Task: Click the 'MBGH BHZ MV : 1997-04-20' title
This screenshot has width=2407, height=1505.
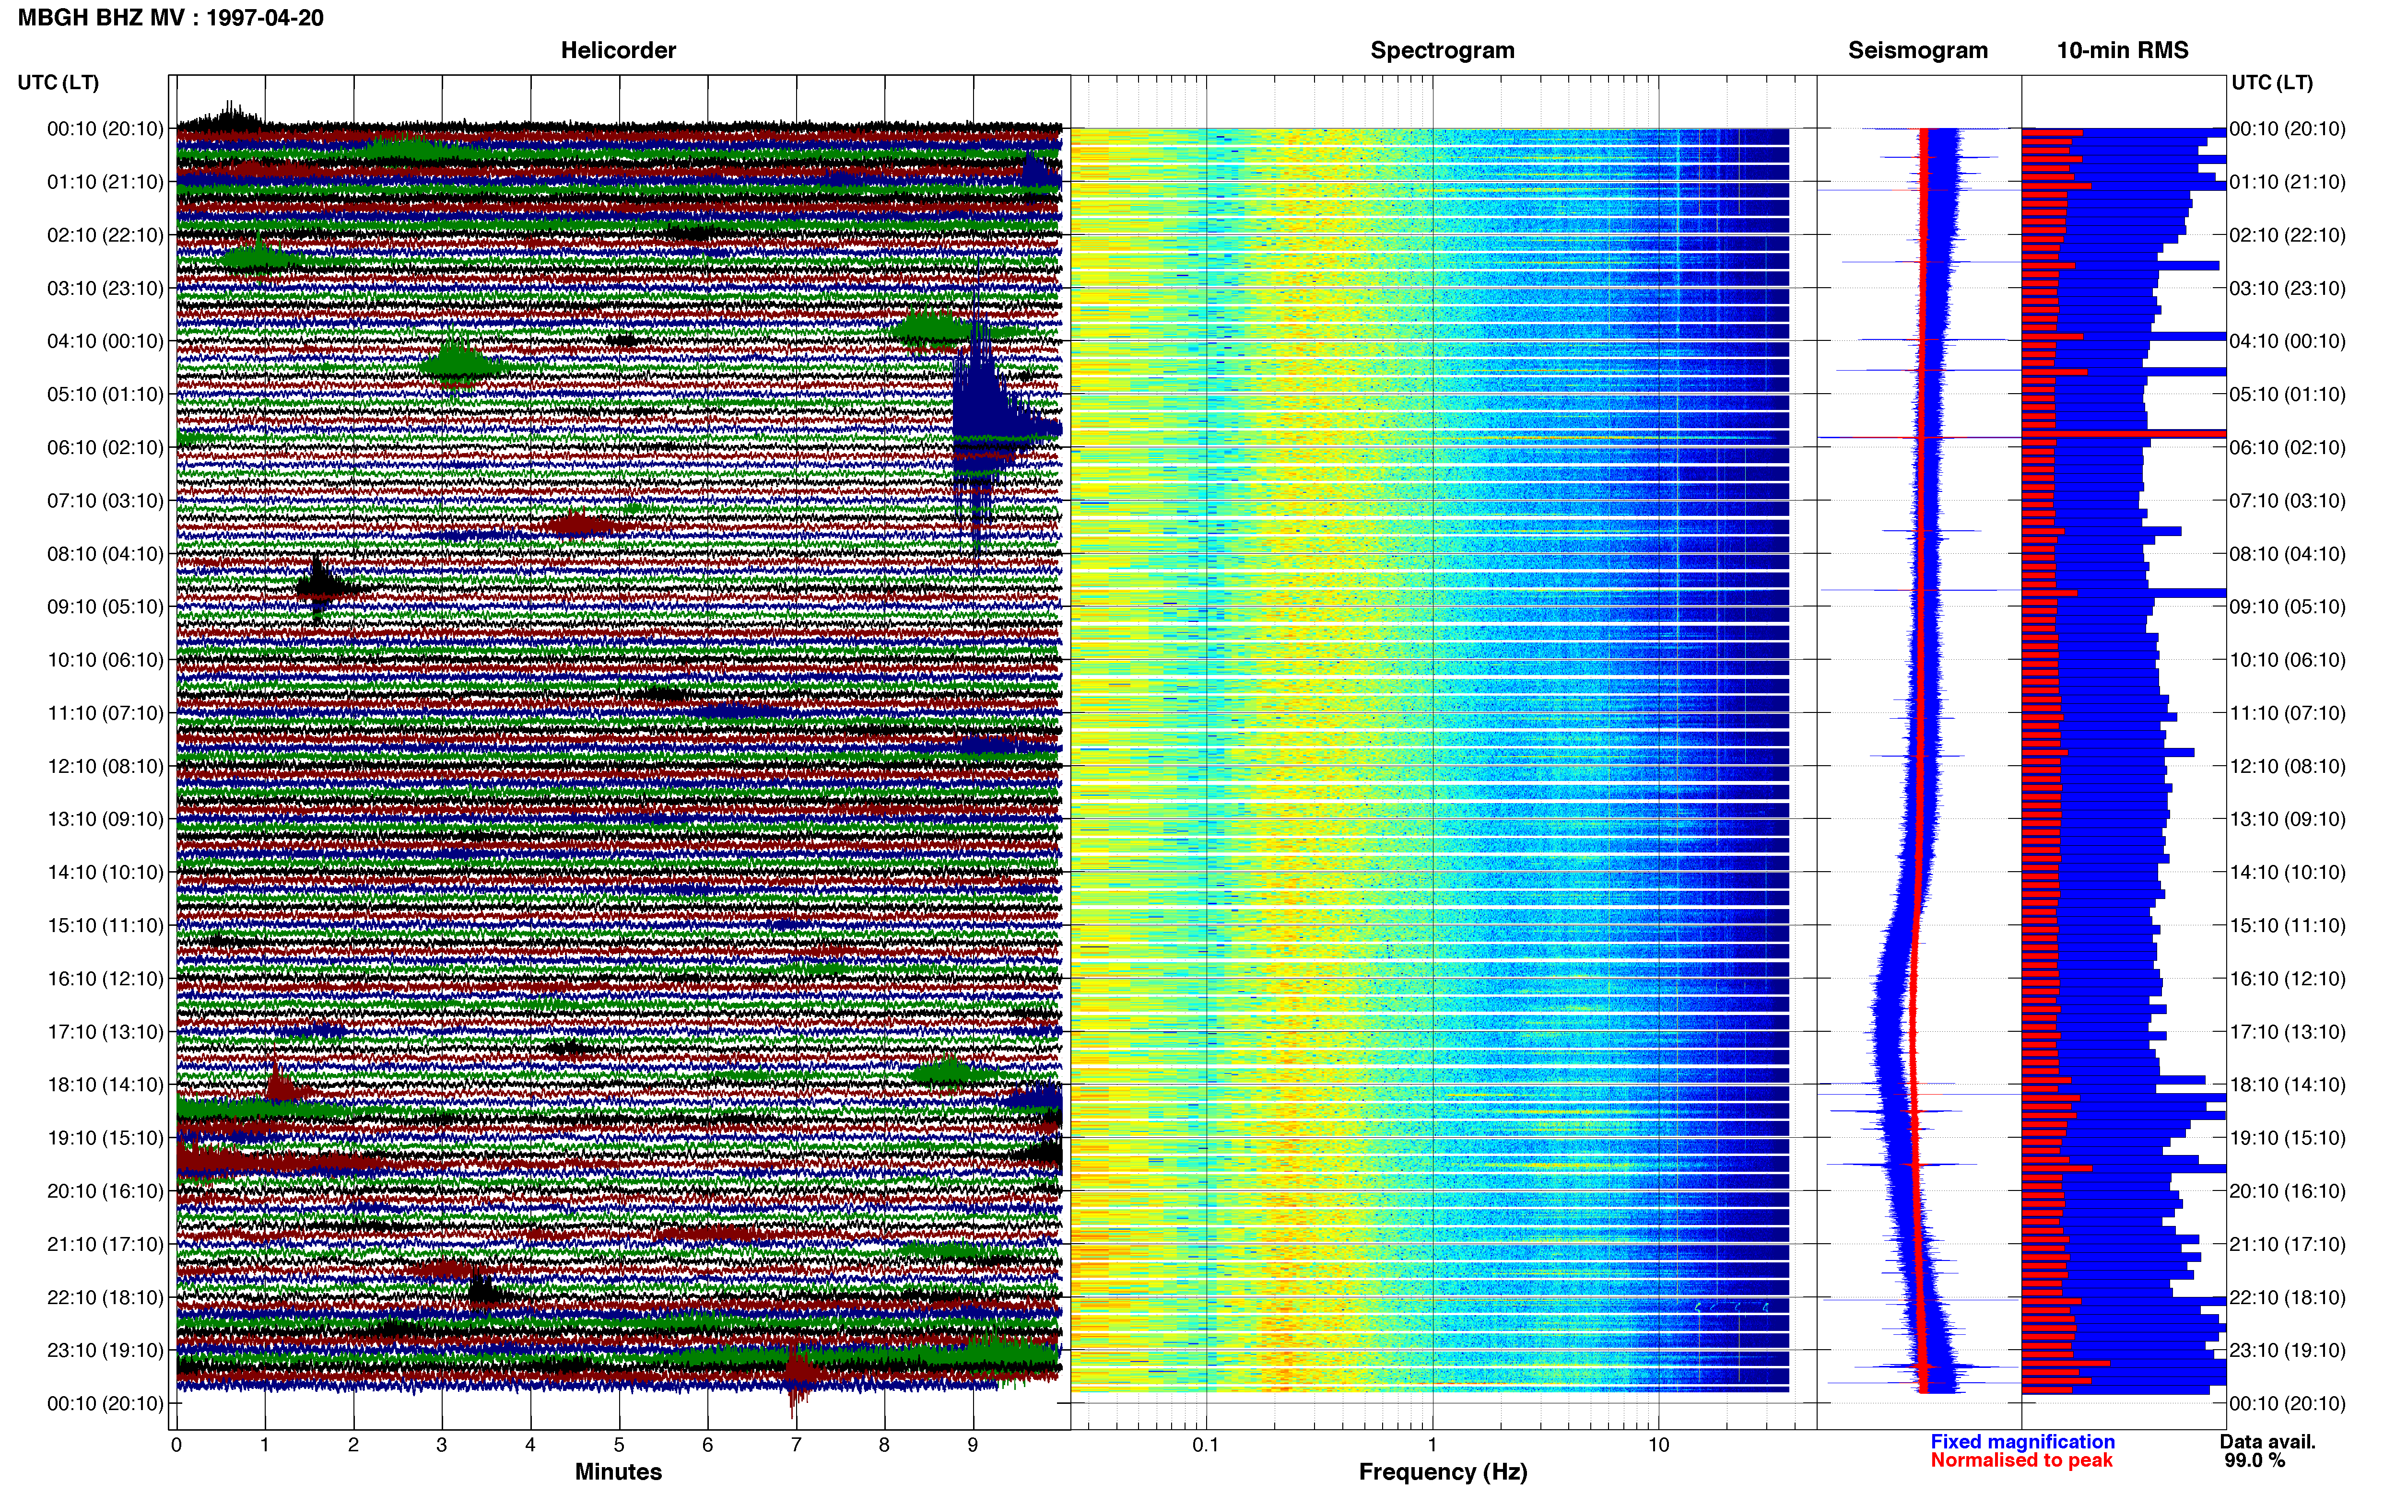Action: (170, 18)
